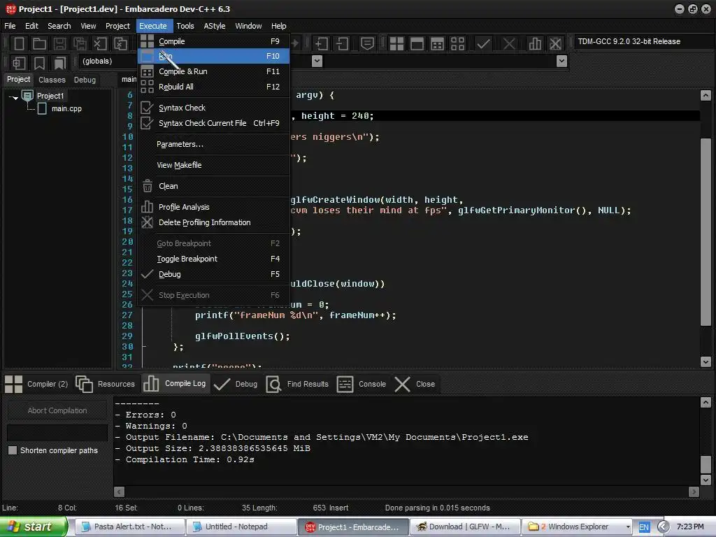Click the Goto Bookmark stacked bookmarks icon

point(60,63)
